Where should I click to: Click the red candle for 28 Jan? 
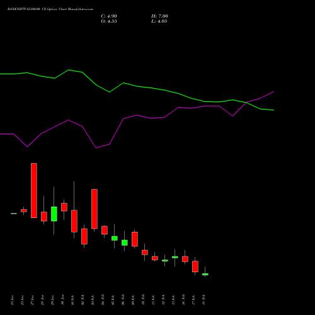[44, 217]
